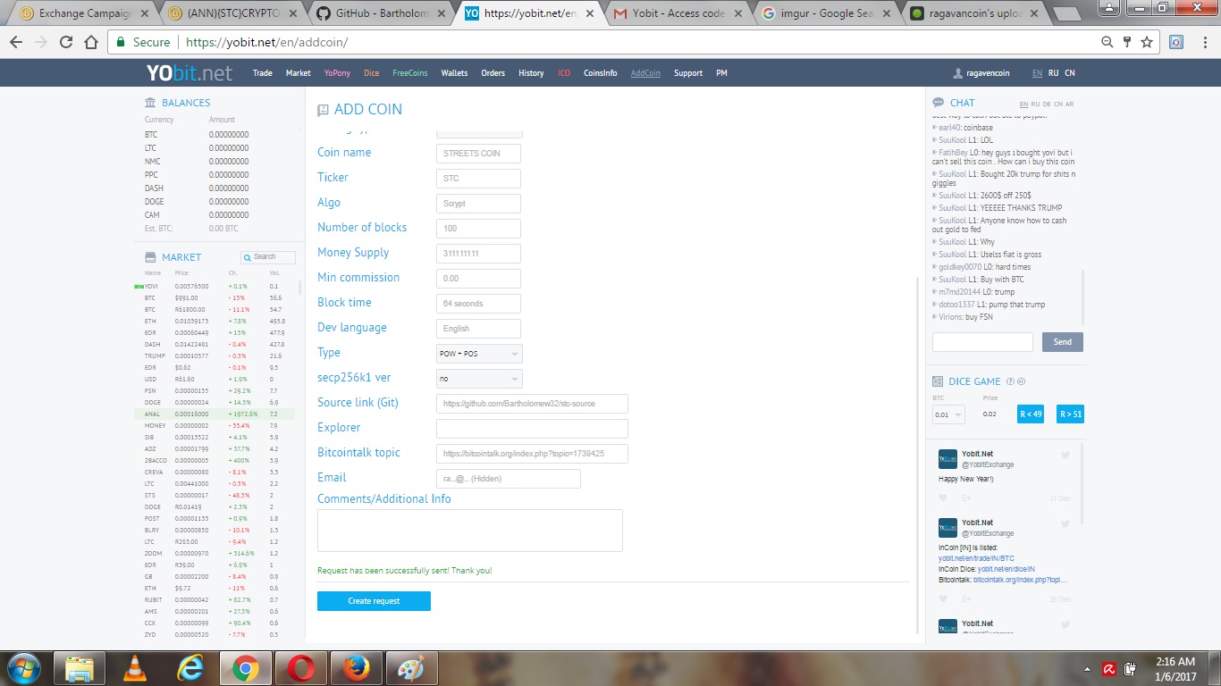Screen dimensions: 1221x686
Task: Open yobit.net/en/trade/IN/BTC tweet link
Action: pos(976,558)
